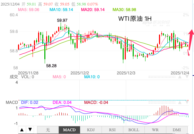The image size is (194, 134).
Task: Click the WTI原油 1H chart title
Action: (x=135, y=19)
